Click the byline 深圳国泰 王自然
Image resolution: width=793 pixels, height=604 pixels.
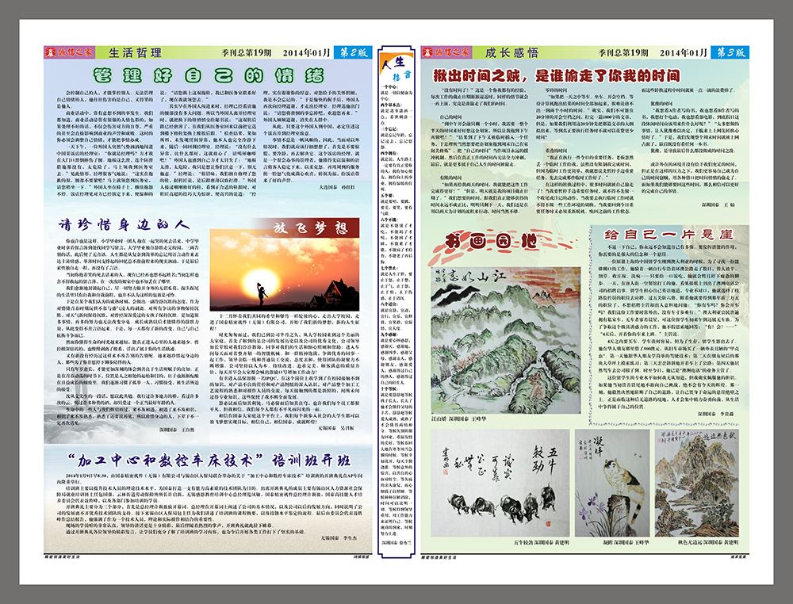[177, 430]
